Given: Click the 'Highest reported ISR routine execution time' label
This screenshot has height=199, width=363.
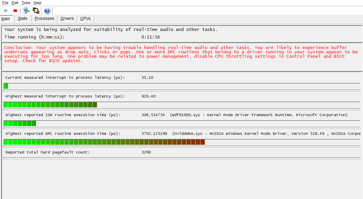Looking at the screenshot, I should point(63,115).
